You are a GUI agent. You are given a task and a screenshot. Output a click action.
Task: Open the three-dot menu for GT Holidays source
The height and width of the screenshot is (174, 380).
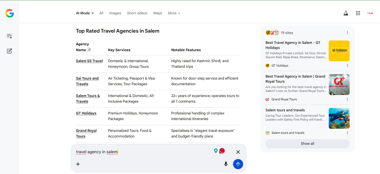pyautogui.click(x=347, y=65)
